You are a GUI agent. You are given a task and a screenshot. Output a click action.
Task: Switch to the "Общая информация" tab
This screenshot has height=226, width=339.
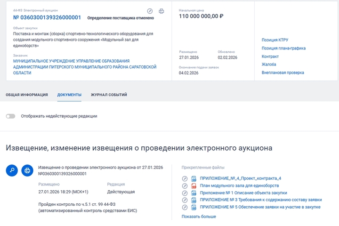point(27,95)
